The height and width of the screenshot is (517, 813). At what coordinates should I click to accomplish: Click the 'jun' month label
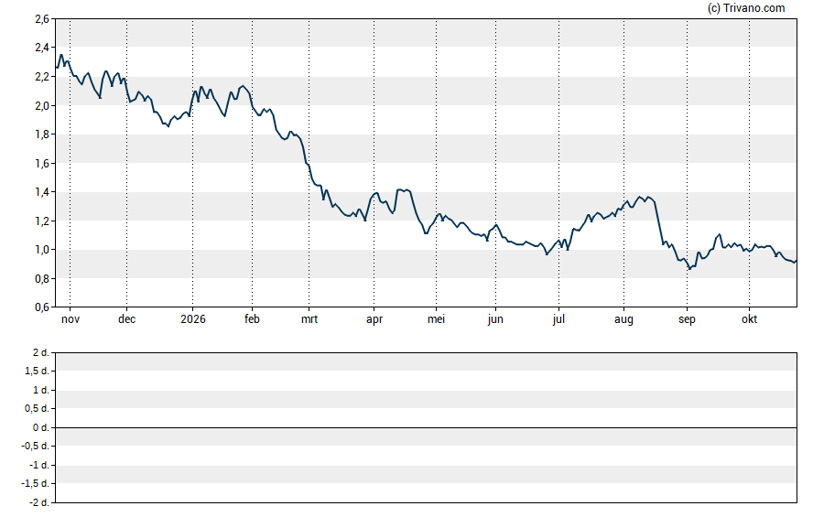point(495,319)
